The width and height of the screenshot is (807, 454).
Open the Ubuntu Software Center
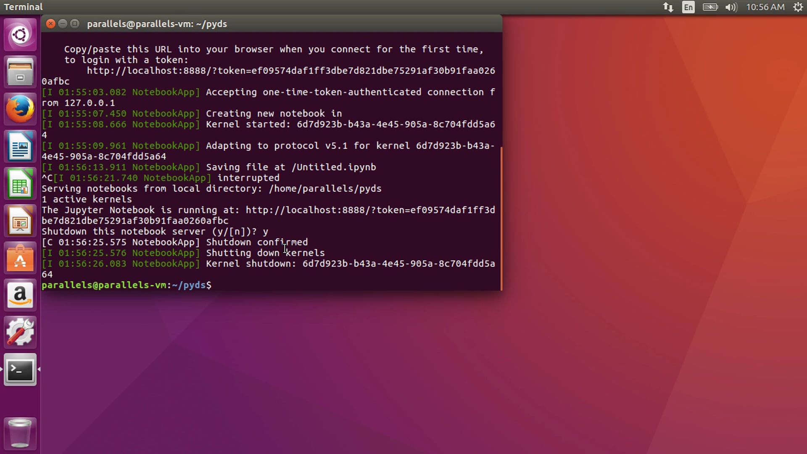(20, 258)
